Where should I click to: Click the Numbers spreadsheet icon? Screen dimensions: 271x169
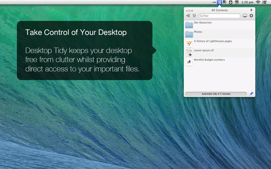189,62
